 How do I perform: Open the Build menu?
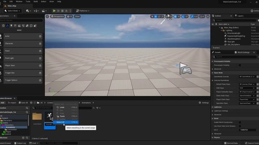(x=36, y=2)
